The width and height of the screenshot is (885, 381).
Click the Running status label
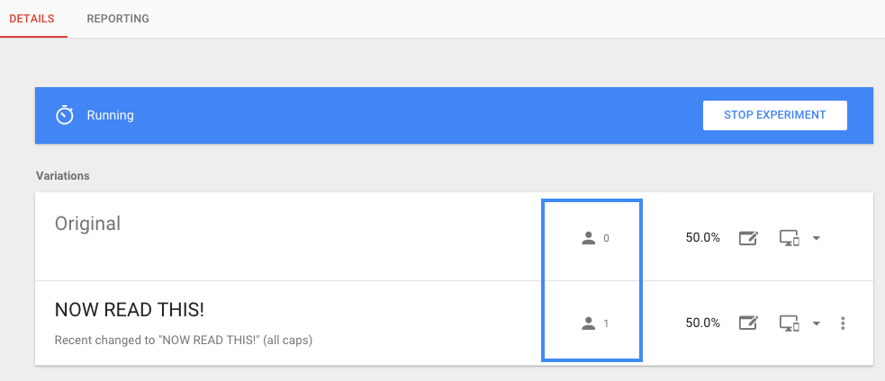click(x=110, y=116)
